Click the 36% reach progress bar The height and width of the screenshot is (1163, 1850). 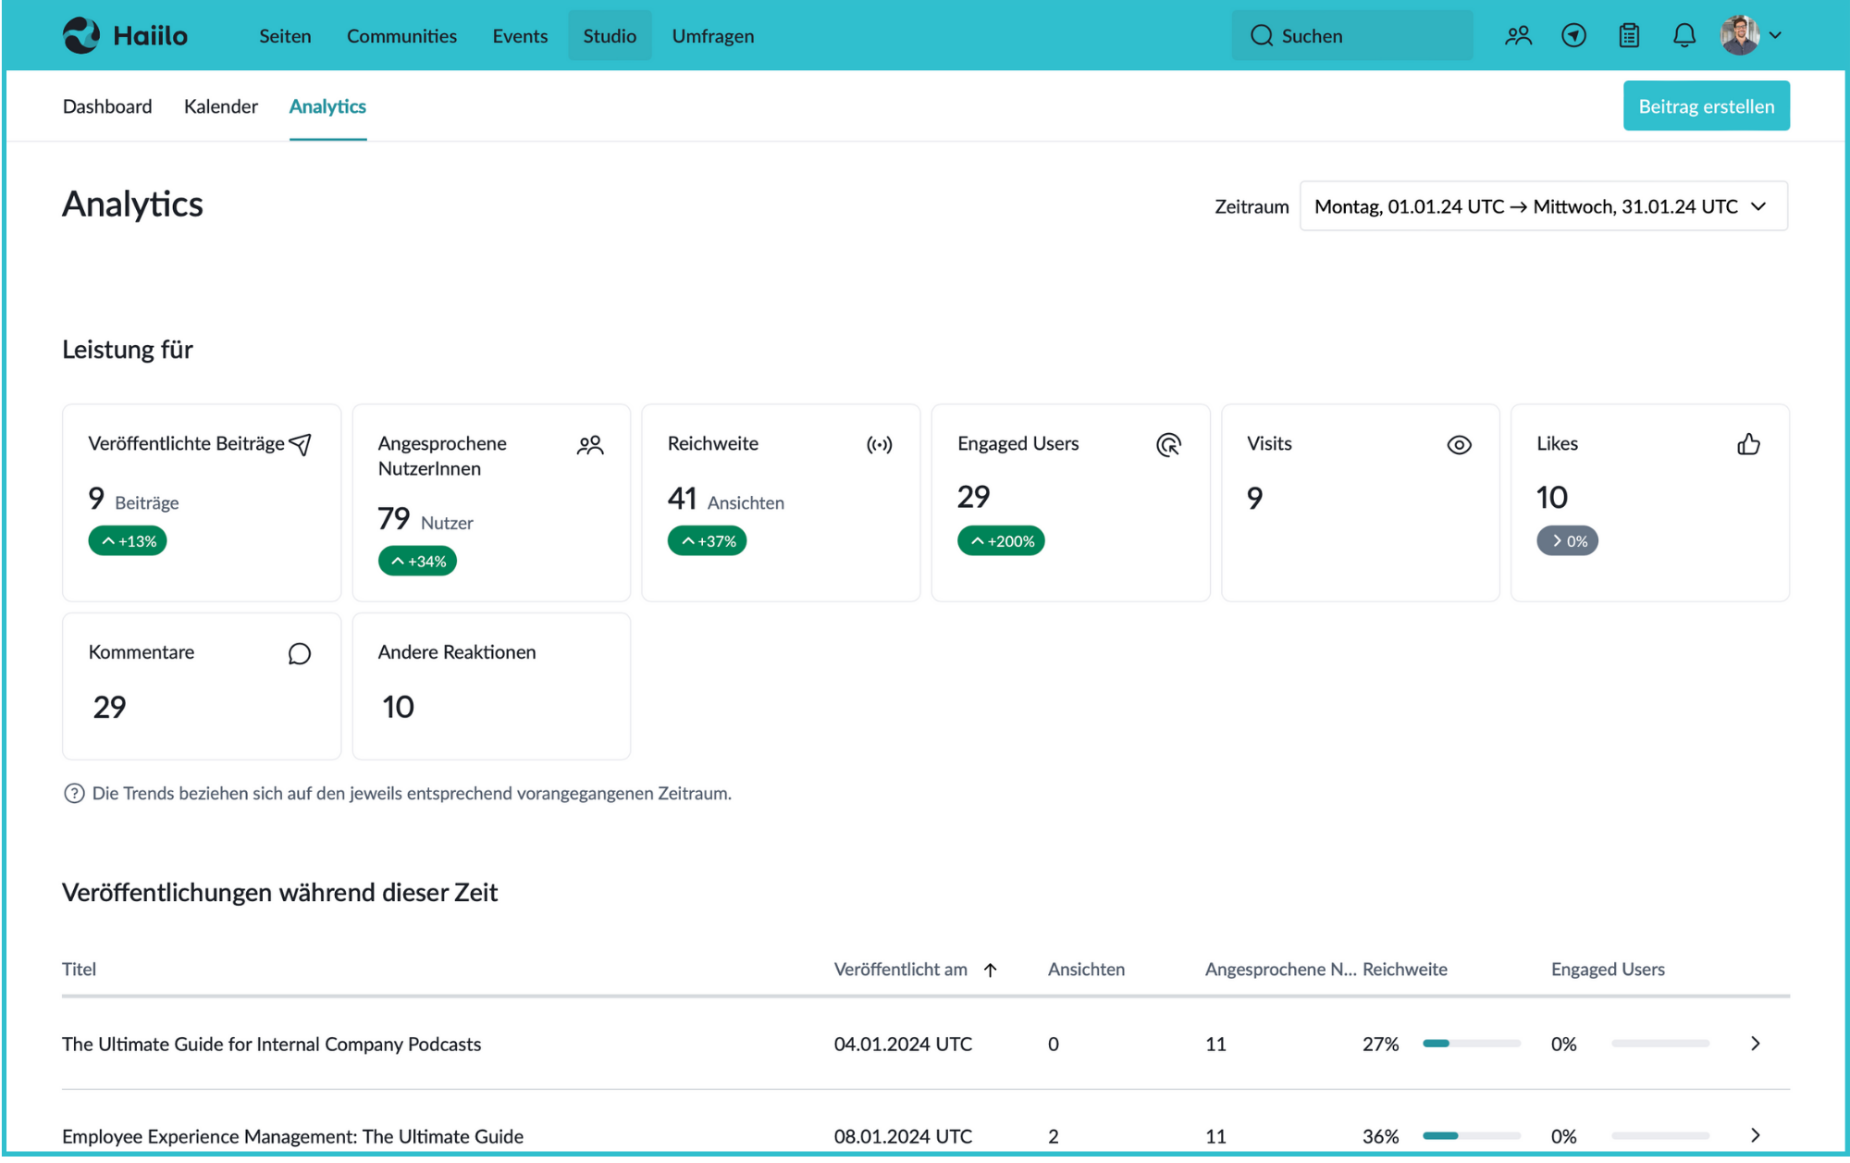(1472, 1136)
